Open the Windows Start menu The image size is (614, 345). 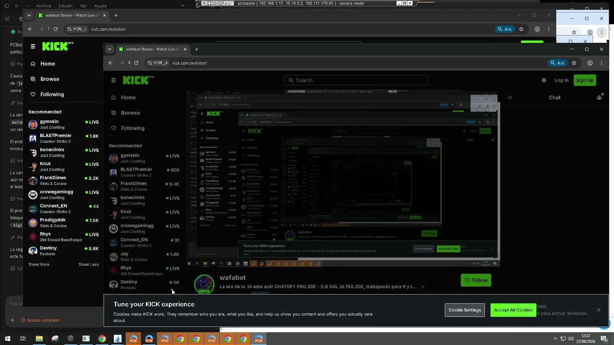click(x=8, y=339)
